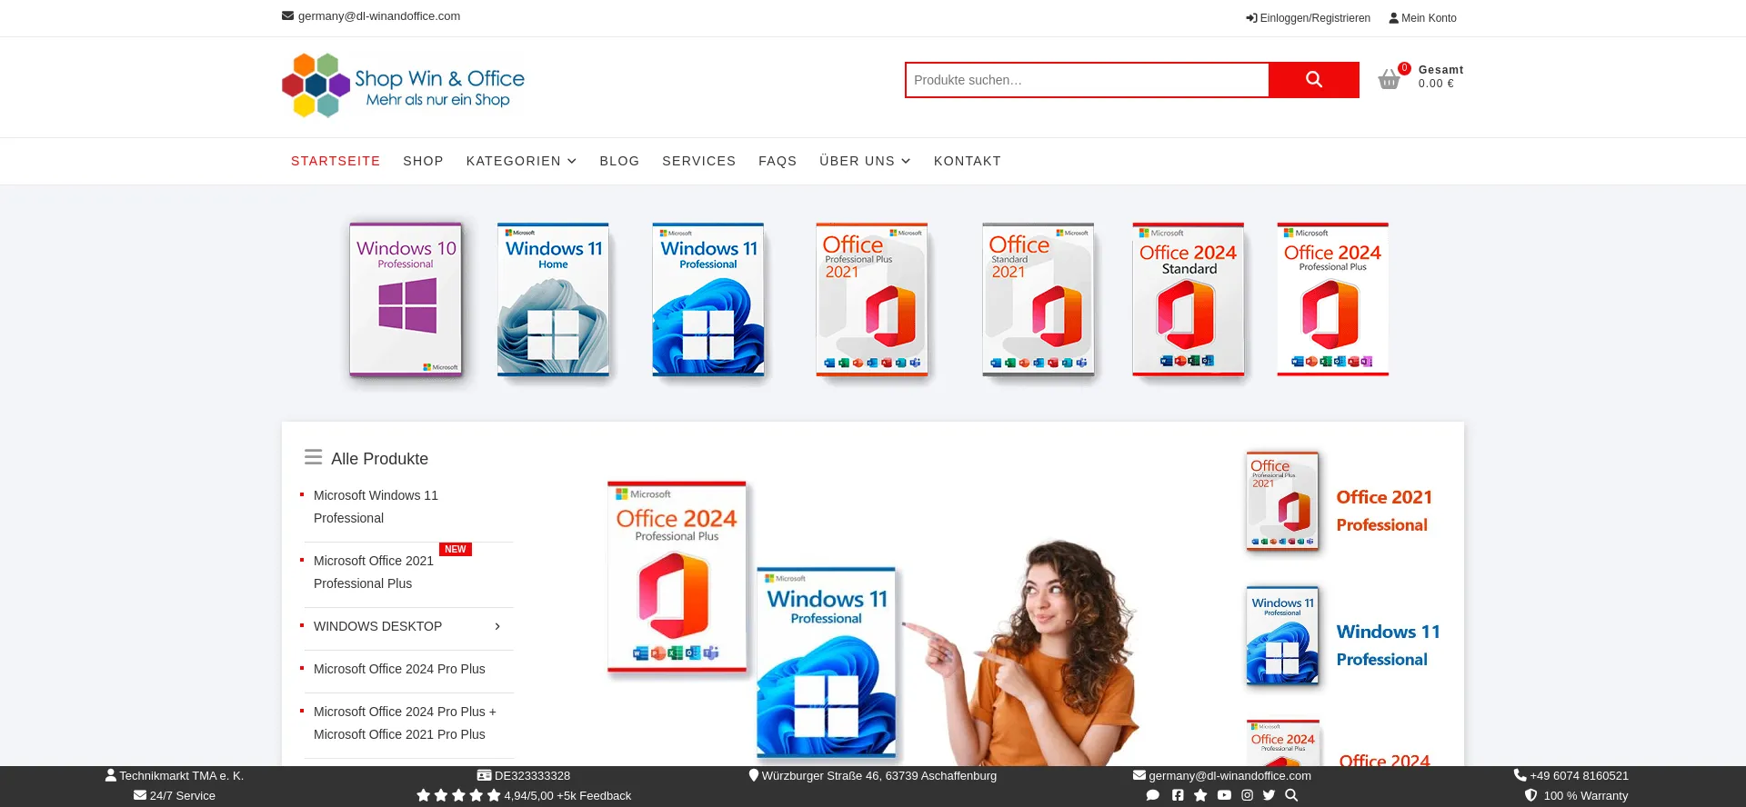Click the large Office 2024 Professional Plus banner box
The image size is (1746, 807).
[x=677, y=577]
